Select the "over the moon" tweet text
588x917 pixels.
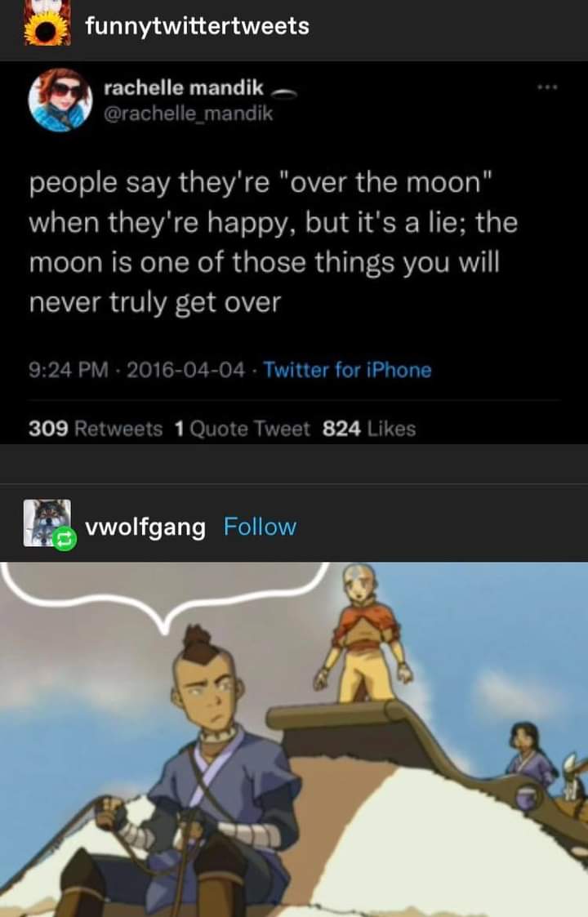click(274, 243)
